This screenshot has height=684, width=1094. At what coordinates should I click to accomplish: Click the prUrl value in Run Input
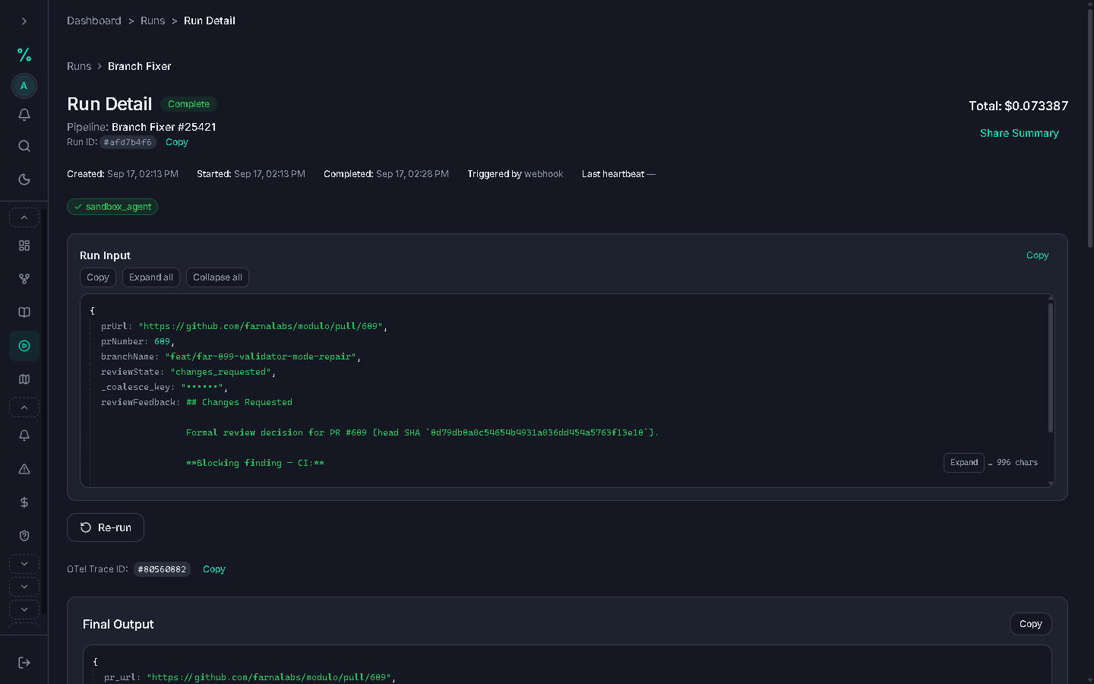pos(261,326)
